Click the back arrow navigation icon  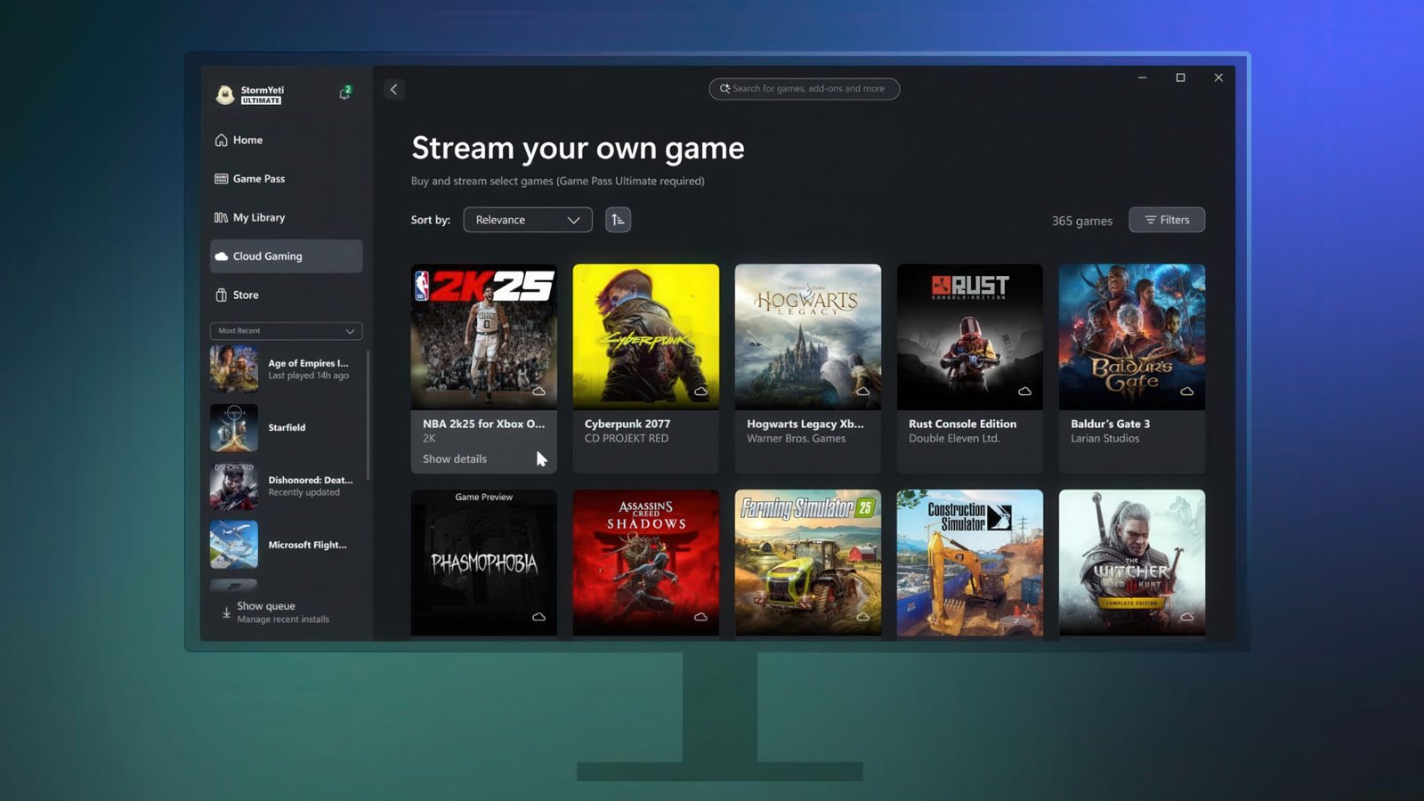point(393,89)
